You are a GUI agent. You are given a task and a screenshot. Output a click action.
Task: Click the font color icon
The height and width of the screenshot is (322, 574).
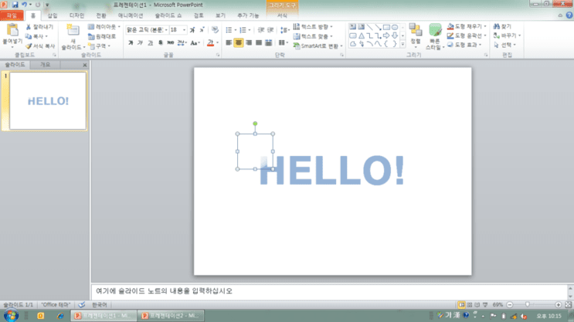pos(210,42)
